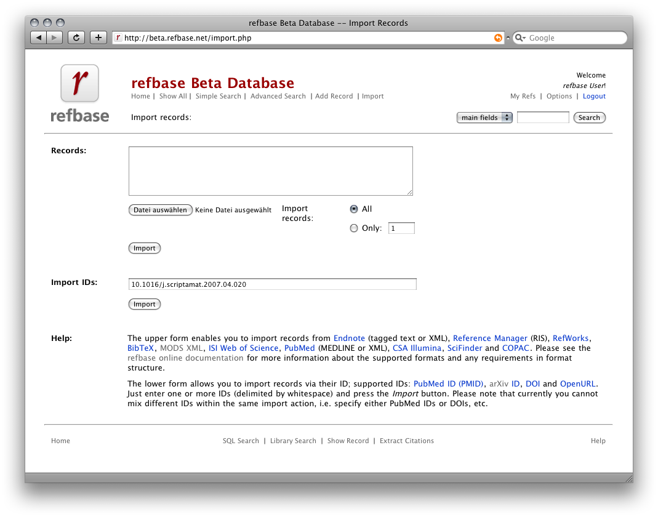This screenshot has width=658, height=517.
Task: Open the arXiv ID link
Action: click(504, 383)
